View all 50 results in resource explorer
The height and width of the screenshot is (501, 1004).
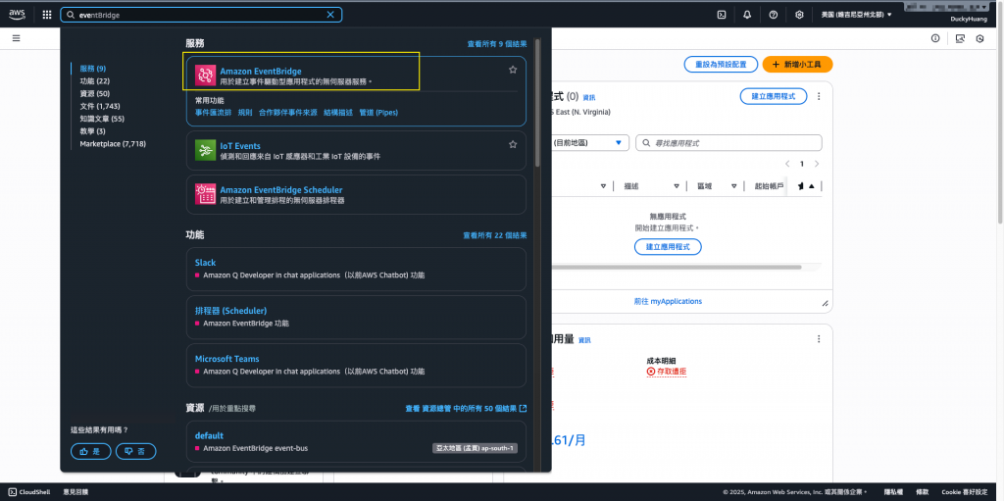466,408
